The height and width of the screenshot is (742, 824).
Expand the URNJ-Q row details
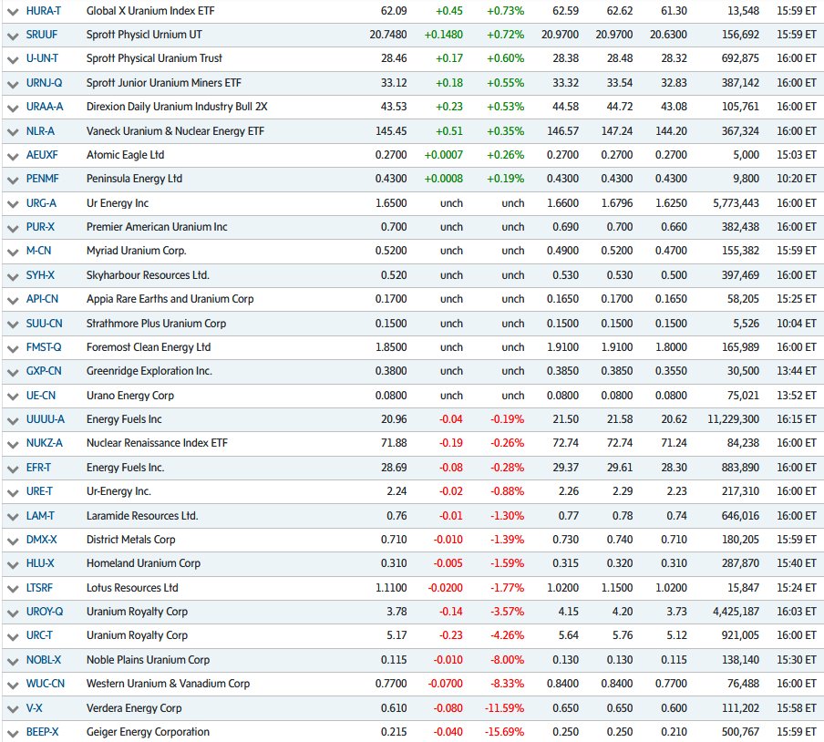click(x=12, y=83)
